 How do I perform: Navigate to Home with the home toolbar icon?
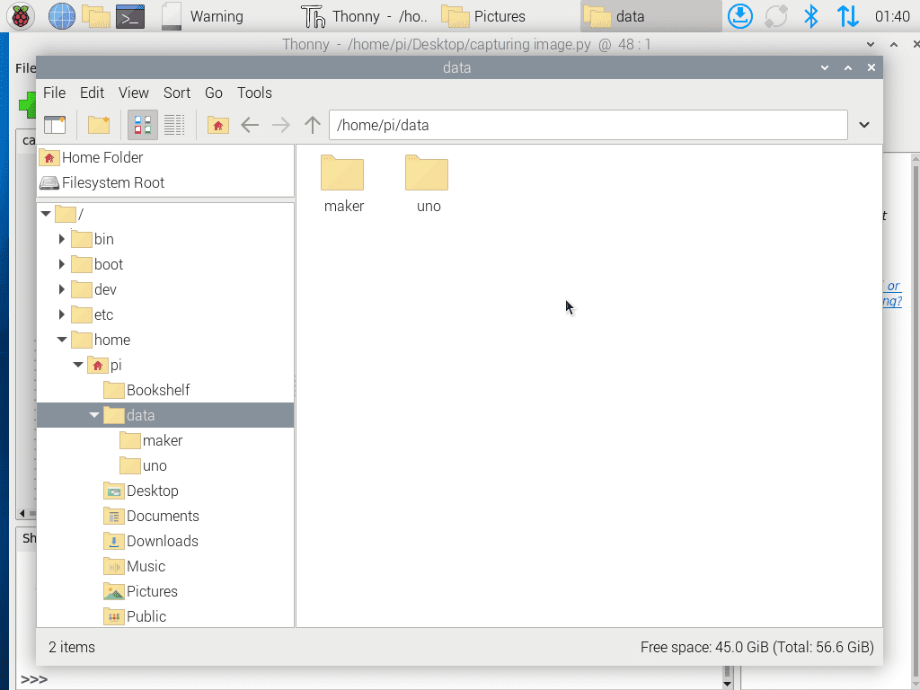217,124
